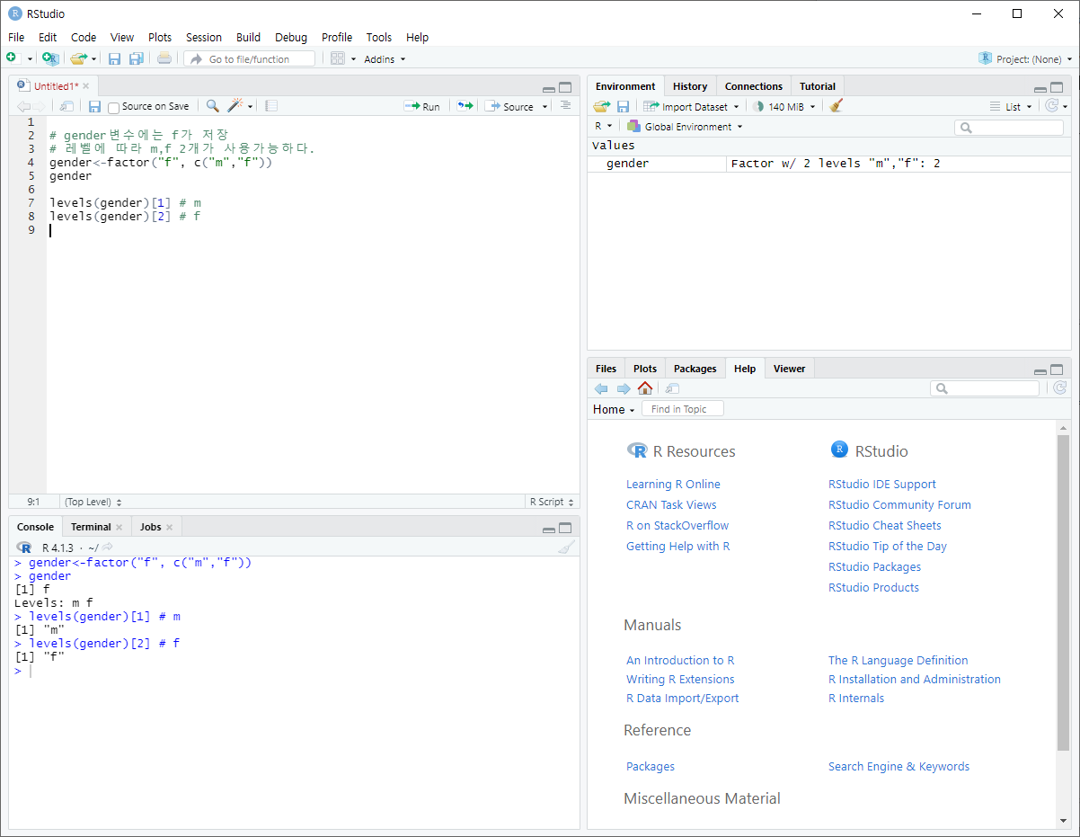This screenshot has width=1080, height=837.
Task: Click the Save current document icon in main toolbar
Action: click(114, 58)
